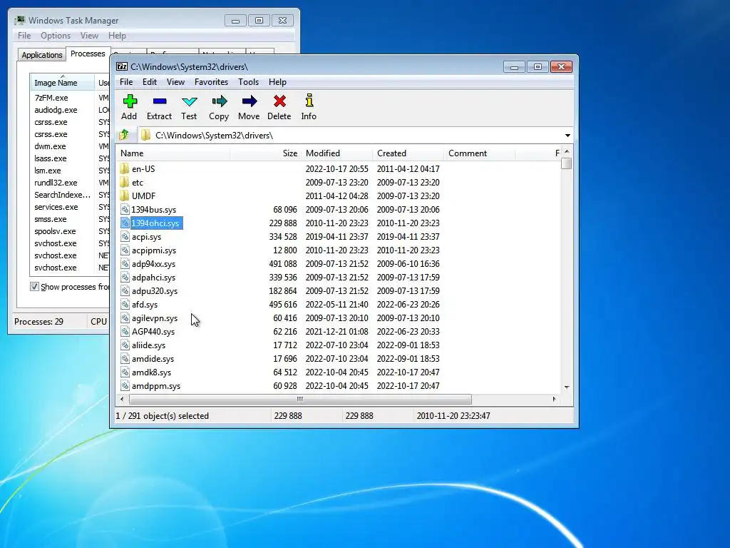Click the Move toolbar icon

[x=249, y=101]
